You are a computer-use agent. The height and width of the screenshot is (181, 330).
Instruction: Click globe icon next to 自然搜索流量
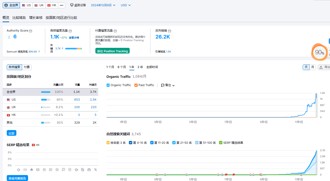point(70,31)
